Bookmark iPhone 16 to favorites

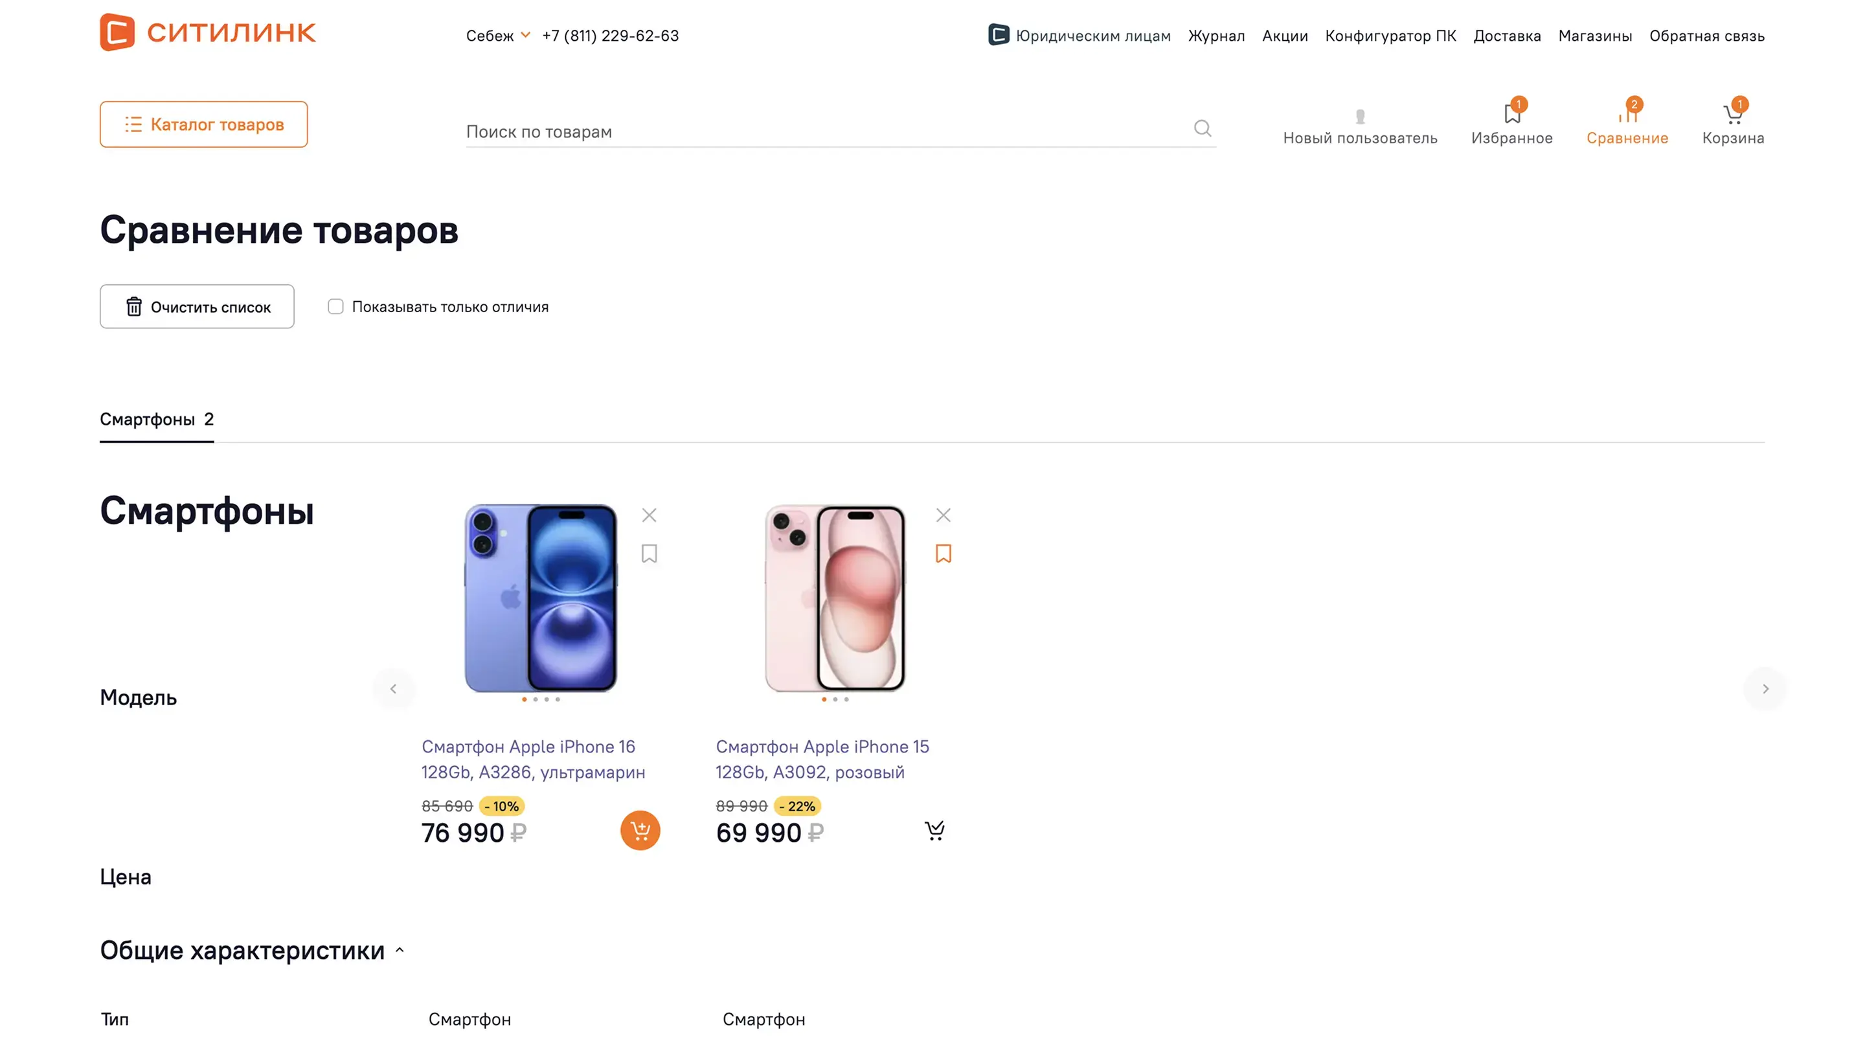[649, 554]
